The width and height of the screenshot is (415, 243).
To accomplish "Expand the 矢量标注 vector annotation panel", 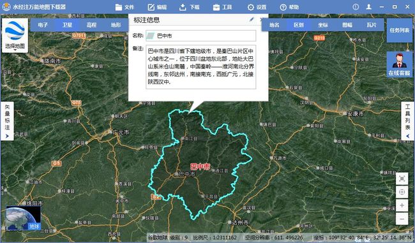I will click(7, 121).
